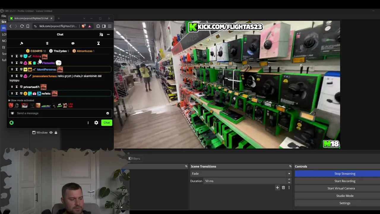This screenshot has width=380, height=214.
Task: Timeout user Prikis with hourglass icon
Action: pos(17,56)
